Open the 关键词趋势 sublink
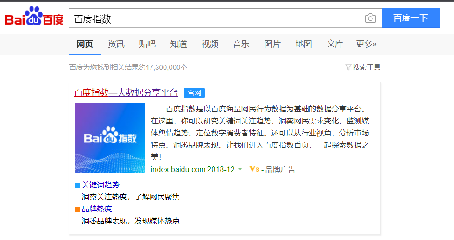 101,185
